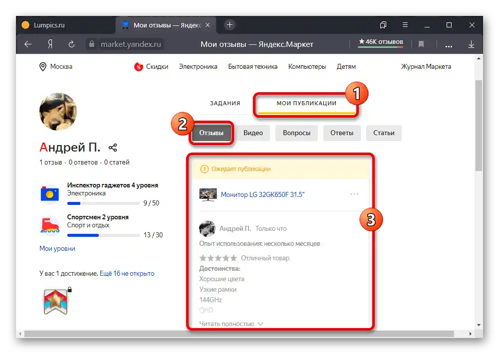Click the Только что timestamp

click(x=271, y=228)
